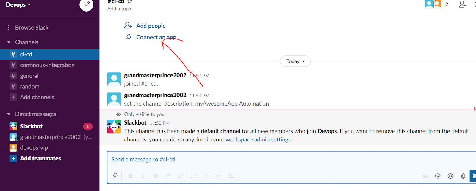Toggle strikethrough formatting
This screenshot has height=191, width=476.
coord(156,176)
